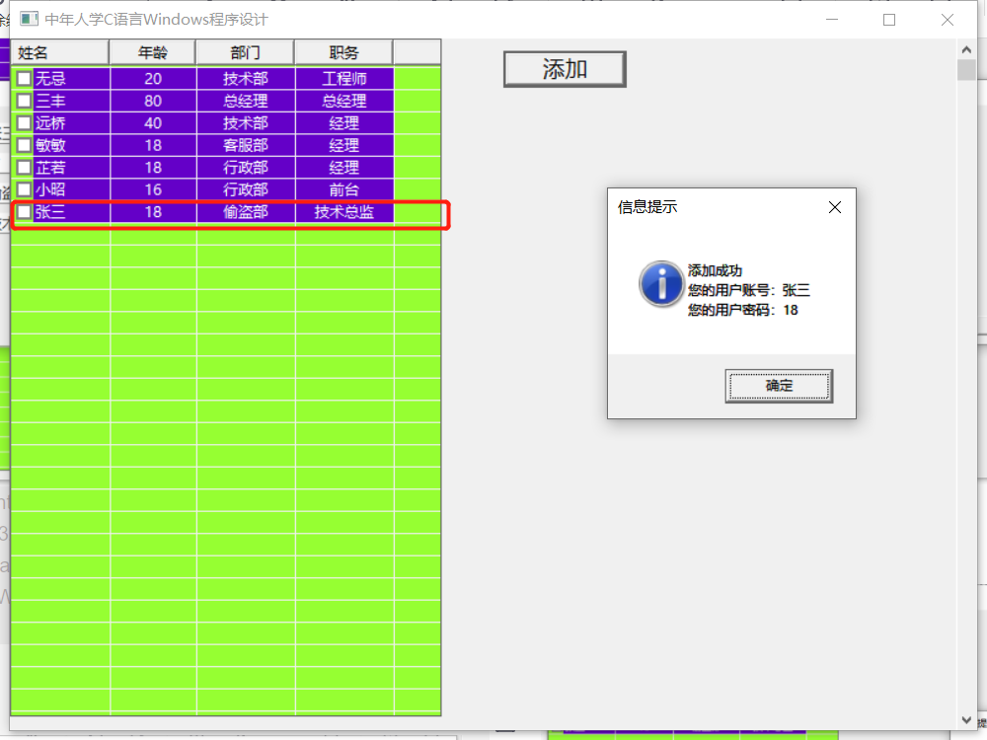Toggle the checkbox for 敏敏
The height and width of the screenshot is (740, 987).
click(24, 145)
